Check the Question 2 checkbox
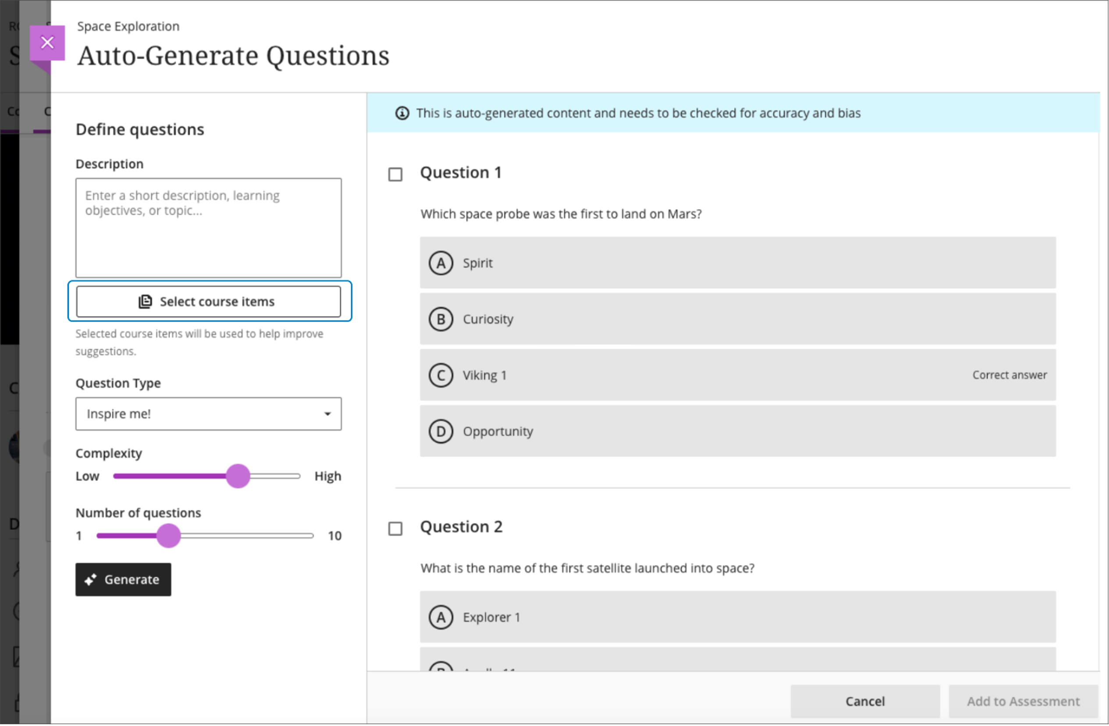The width and height of the screenshot is (1109, 726). [395, 528]
